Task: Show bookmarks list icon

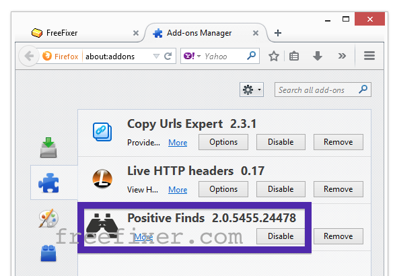Action: (294, 56)
